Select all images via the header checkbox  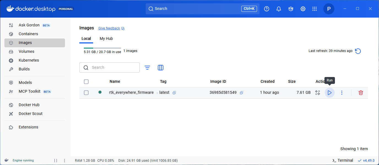(x=86, y=81)
